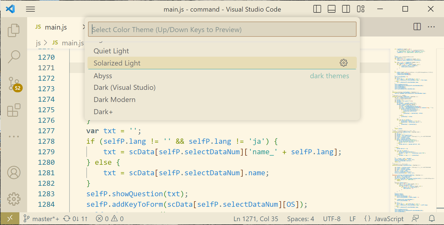Viewport: 444px width, 225px height.
Task: Toggle primary side bar layout button
Action: point(317,9)
